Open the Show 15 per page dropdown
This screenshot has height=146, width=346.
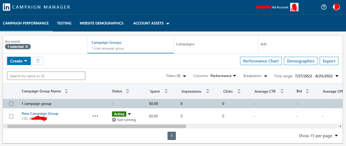pos(318,136)
